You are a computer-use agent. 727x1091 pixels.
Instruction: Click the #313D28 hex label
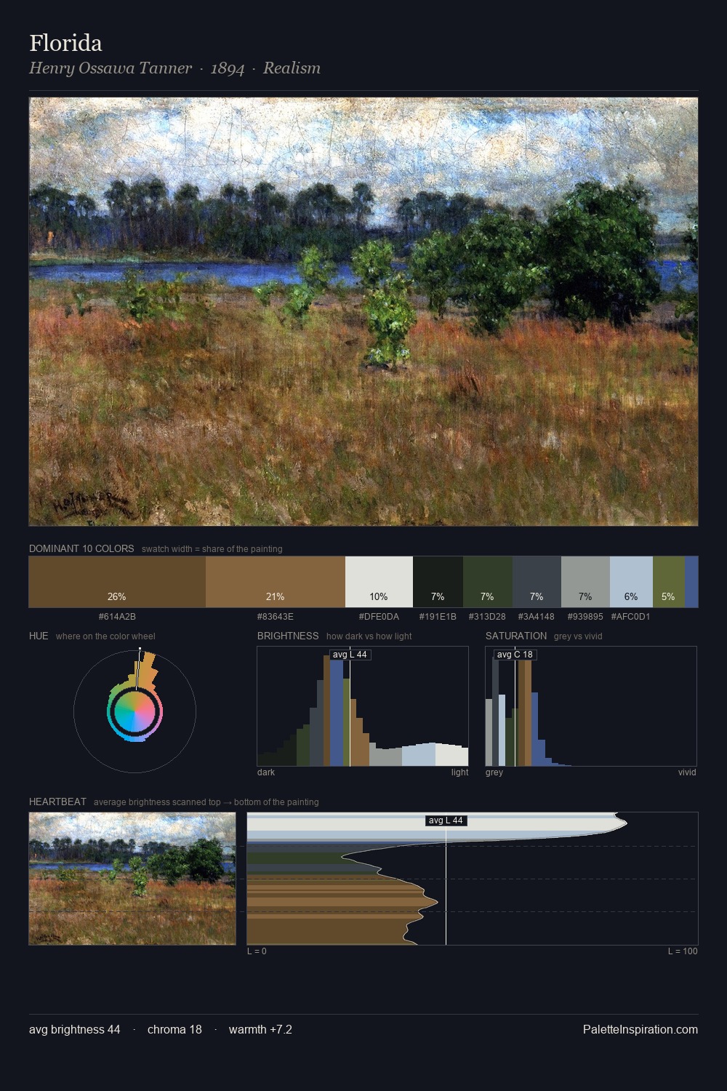pyautogui.click(x=487, y=616)
